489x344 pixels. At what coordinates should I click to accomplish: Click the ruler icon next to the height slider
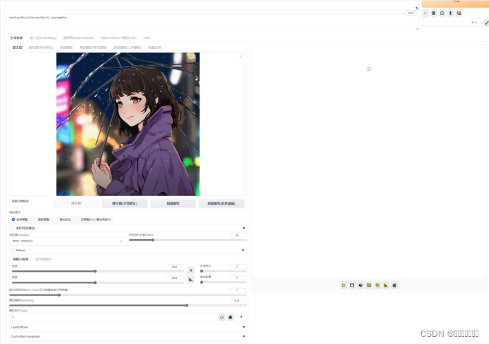(x=190, y=280)
